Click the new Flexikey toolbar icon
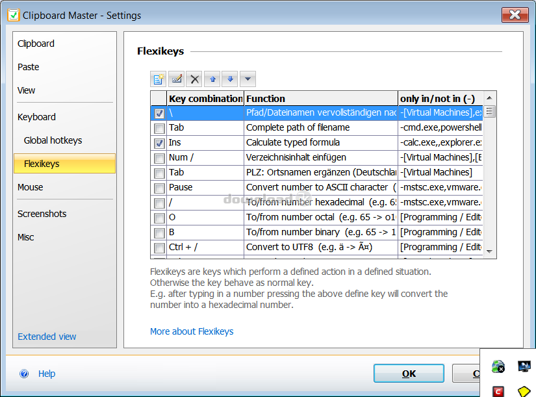Image resolution: width=536 pixels, height=397 pixels. click(159, 79)
